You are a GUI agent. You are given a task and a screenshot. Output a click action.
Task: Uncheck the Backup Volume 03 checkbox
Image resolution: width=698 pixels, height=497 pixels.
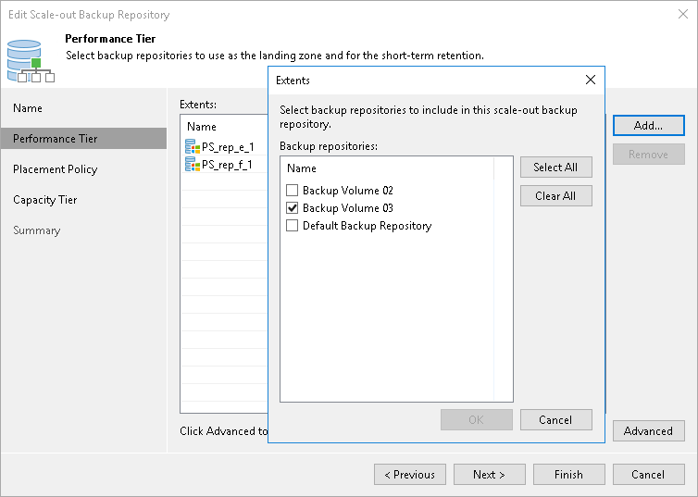click(293, 208)
